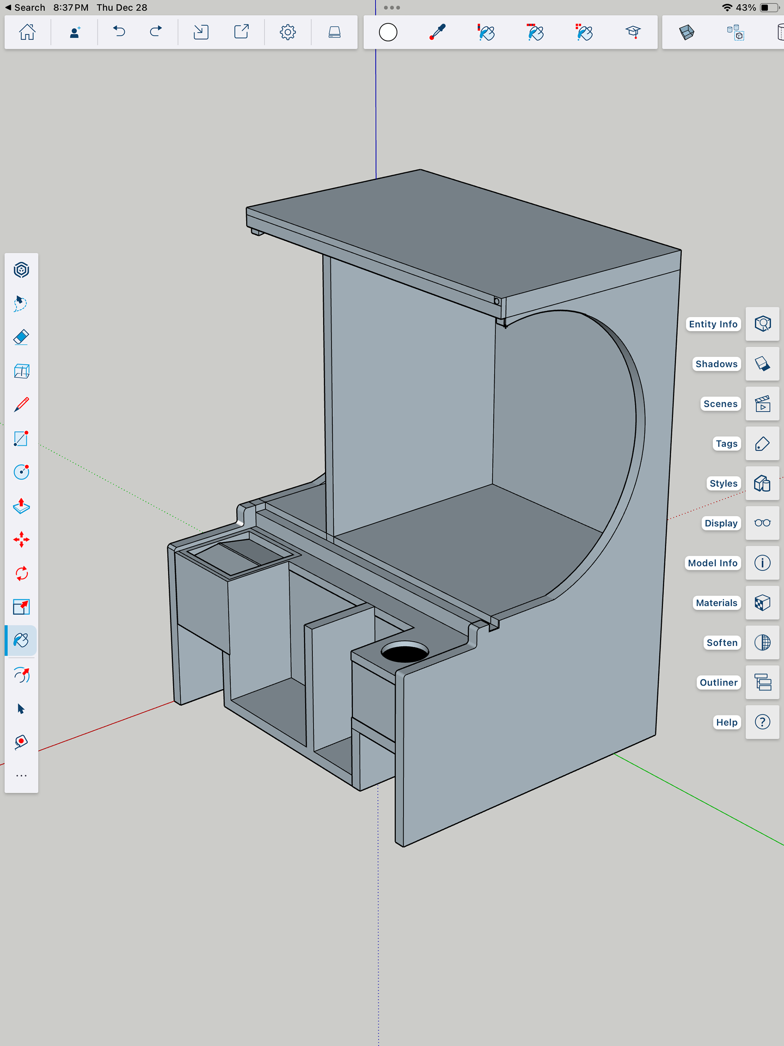Tap the multitasking three-dots at top
The width and height of the screenshot is (784, 1046).
pyautogui.click(x=392, y=8)
